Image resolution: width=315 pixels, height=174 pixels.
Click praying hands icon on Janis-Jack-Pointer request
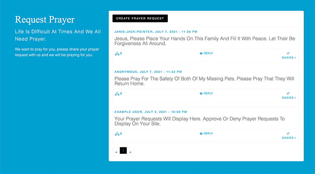[117, 54]
